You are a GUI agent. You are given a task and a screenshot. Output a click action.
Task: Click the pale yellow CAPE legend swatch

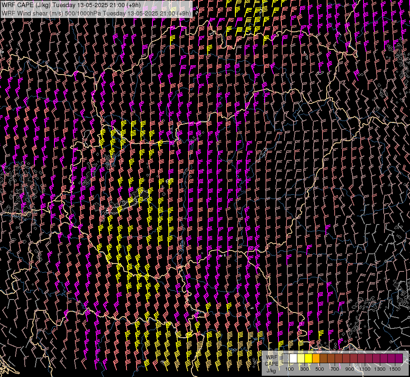coord(301,359)
